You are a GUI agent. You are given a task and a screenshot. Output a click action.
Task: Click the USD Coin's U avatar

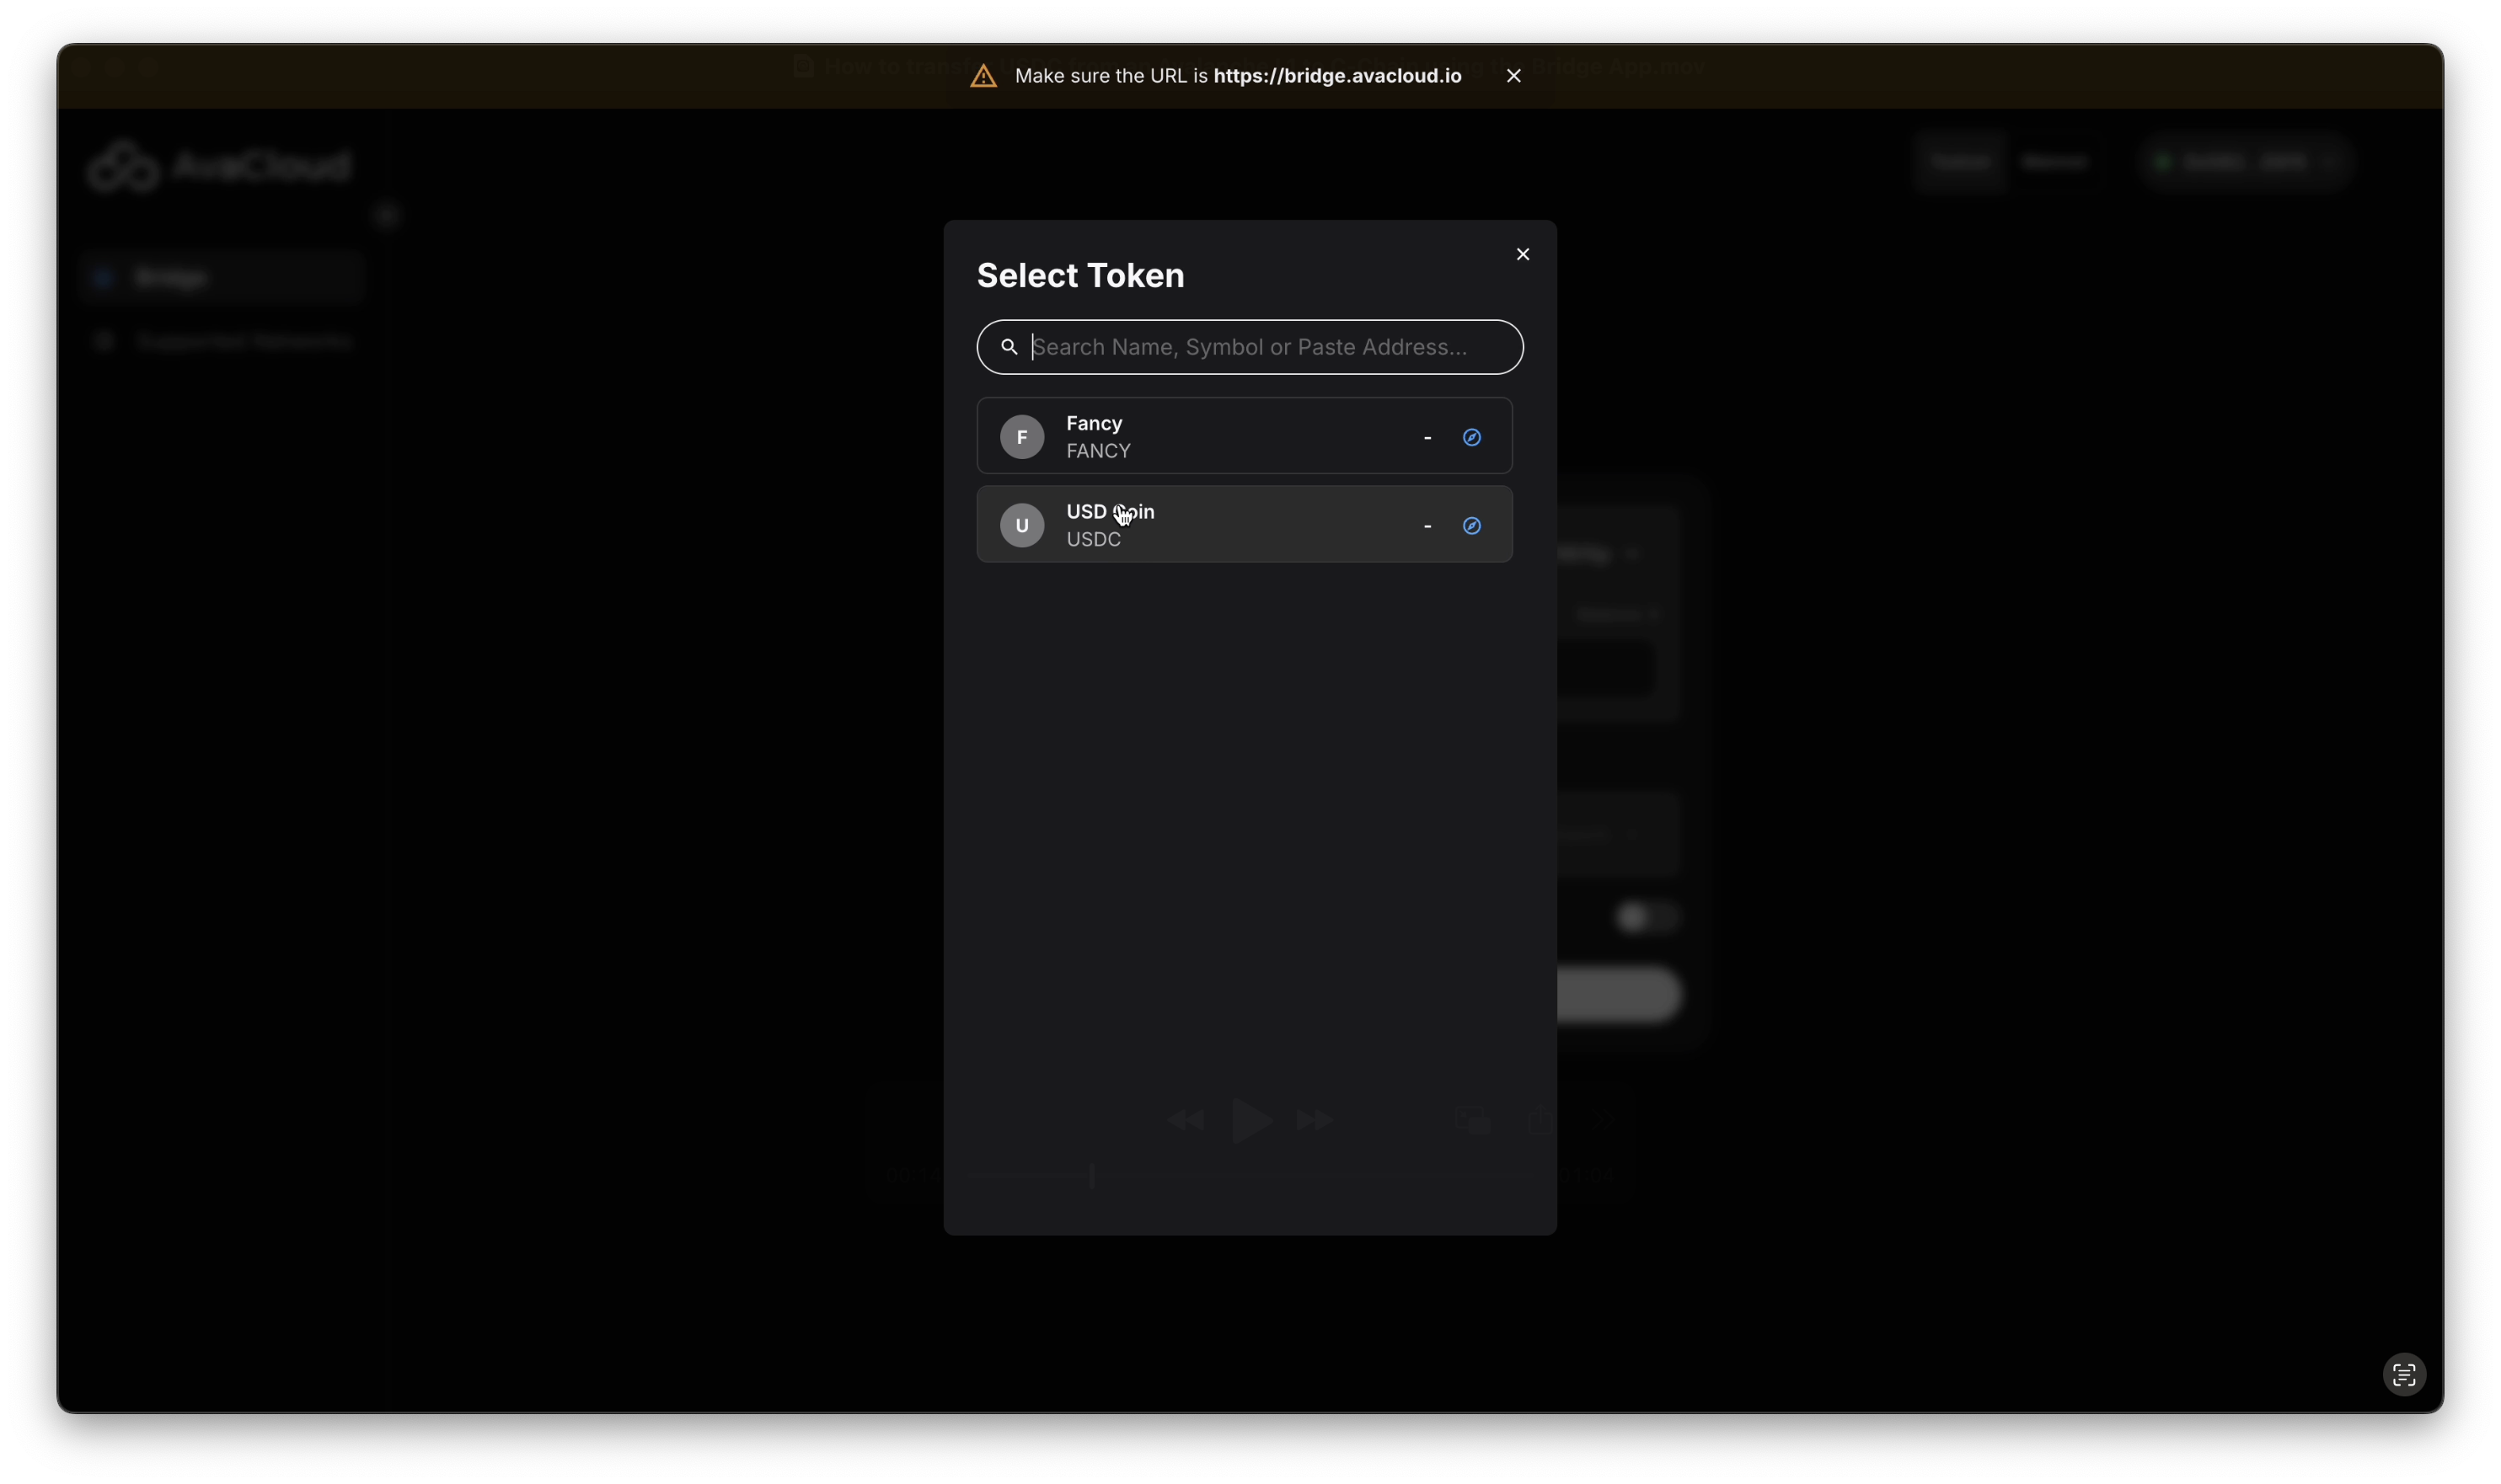point(1021,525)
